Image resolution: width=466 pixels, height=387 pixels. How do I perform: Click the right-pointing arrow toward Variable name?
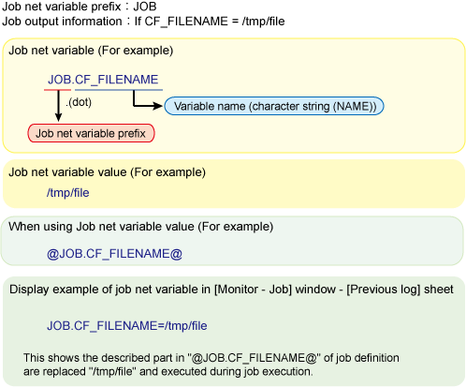coord(147,100)
